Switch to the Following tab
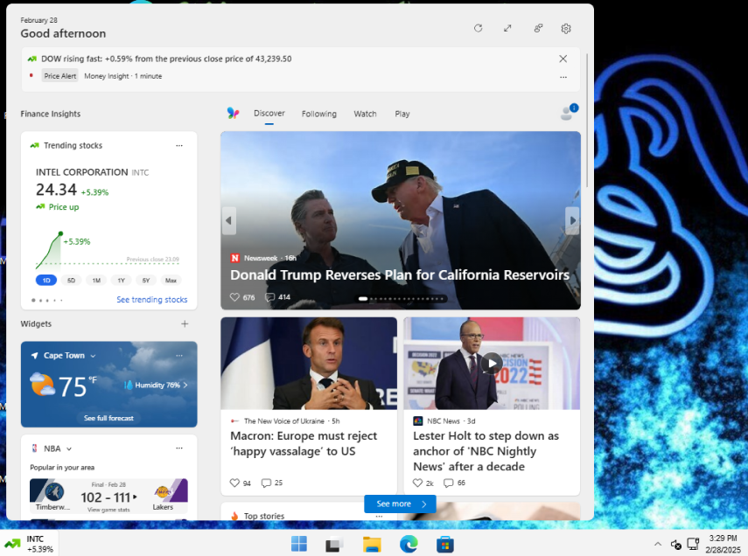The width and height of the screenshot is (748, 556). pyautogui.click(x=319, y=114)
